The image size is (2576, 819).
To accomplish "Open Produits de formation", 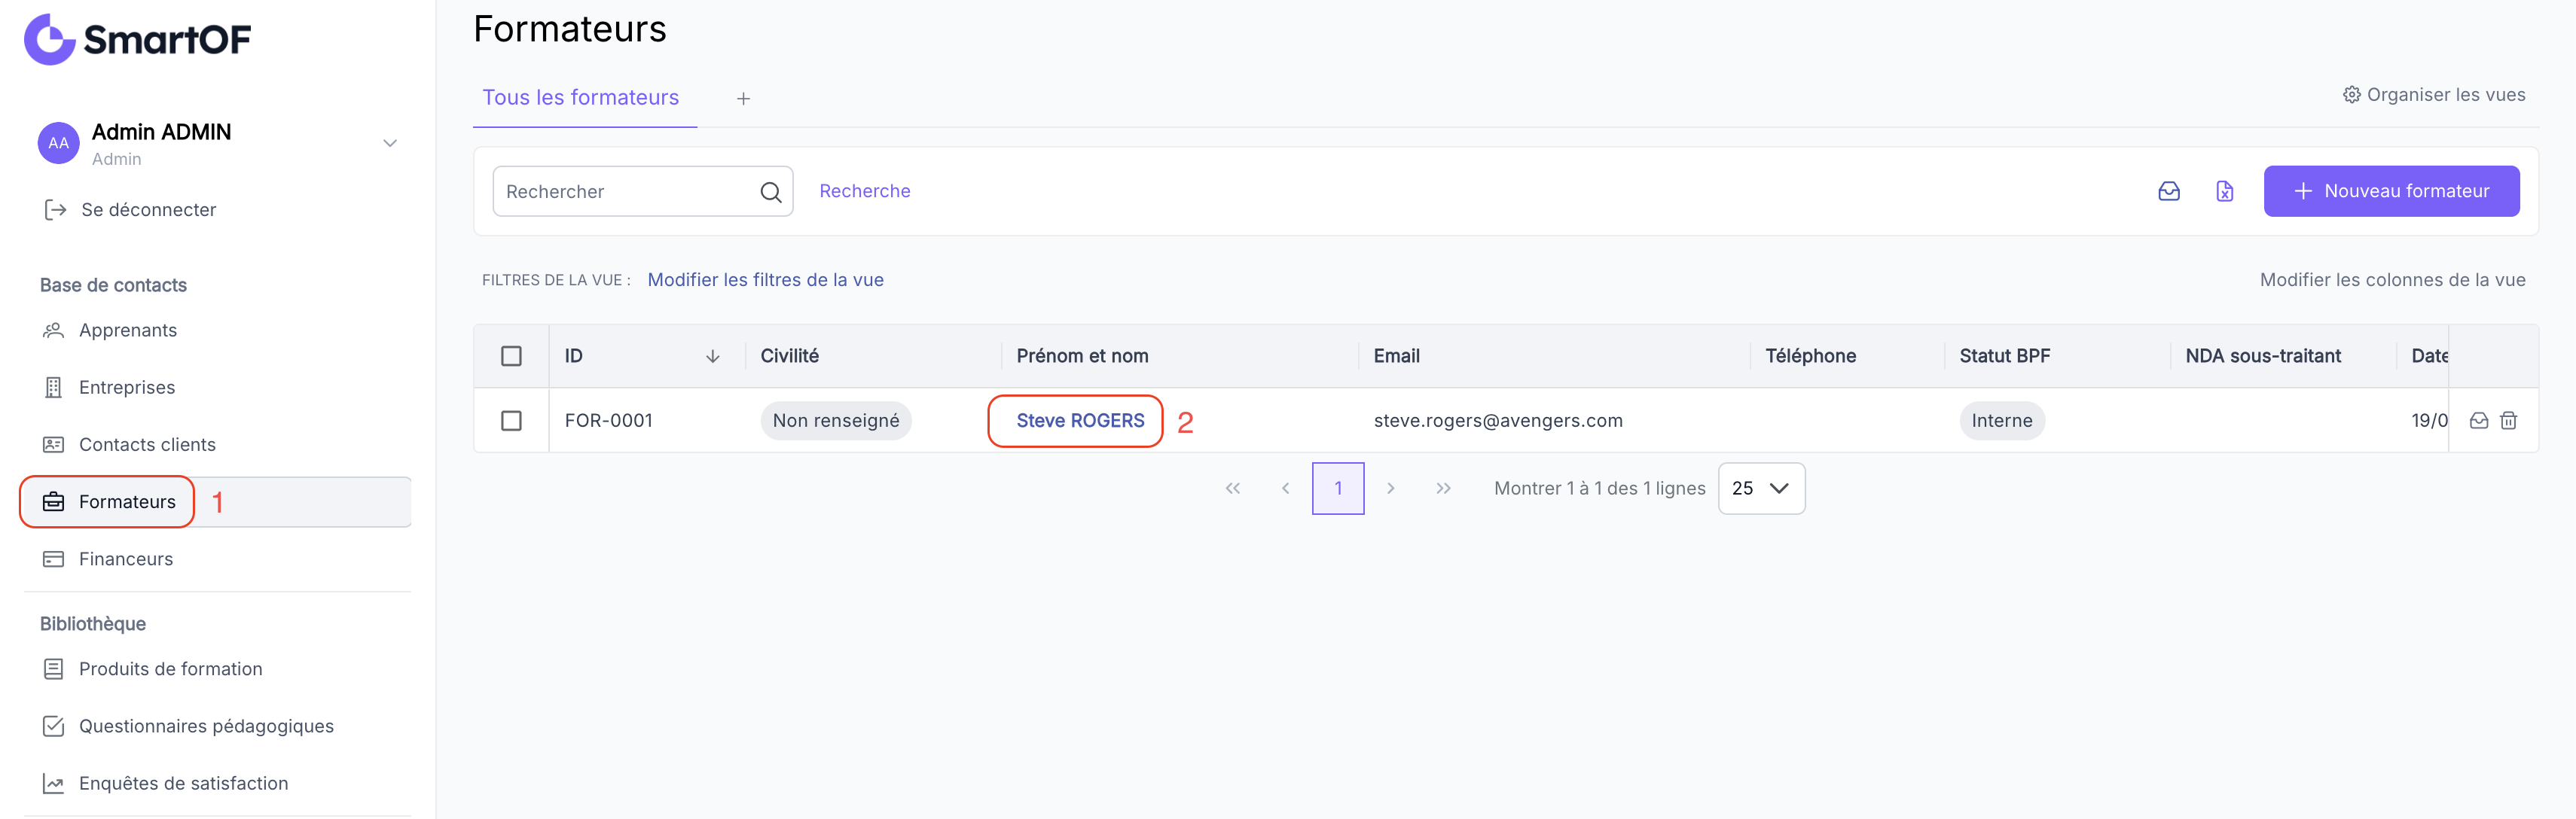I will tap(171, 669).
